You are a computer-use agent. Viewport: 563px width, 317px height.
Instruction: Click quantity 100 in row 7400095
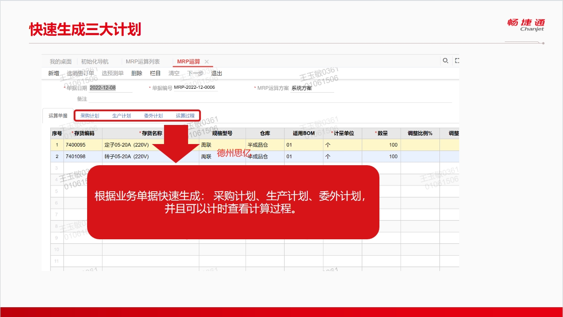[x=381, y=145]
